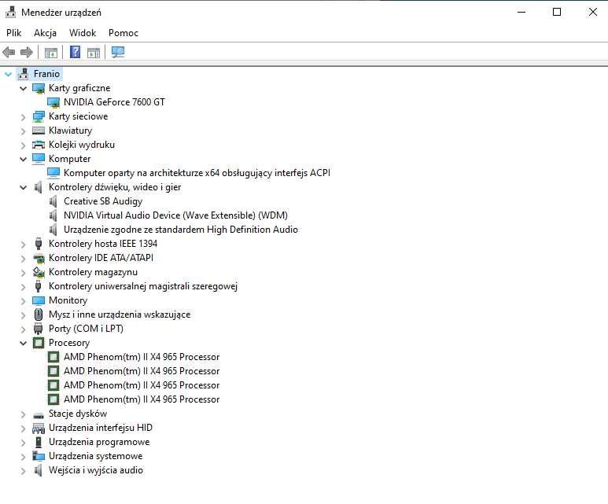
Task: Click the Creative SB Audigy speaker icon
Action: tap(53, 201)
